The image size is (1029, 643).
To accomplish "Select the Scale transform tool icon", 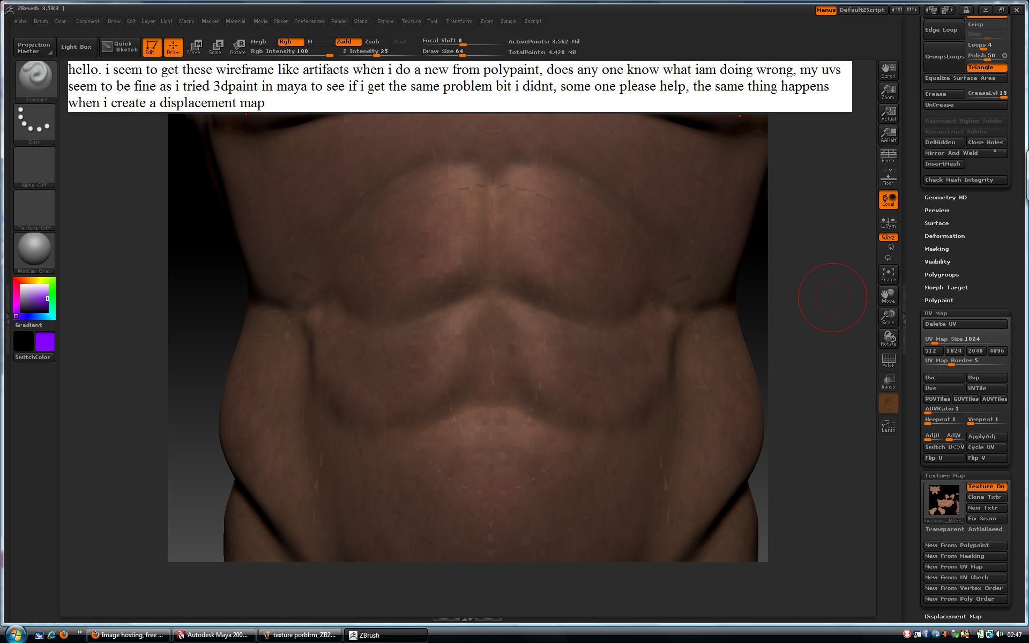I will pyautogui.click(x=215, y=47).
